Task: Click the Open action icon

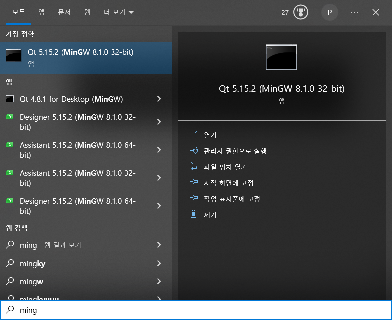Action: 194,134
